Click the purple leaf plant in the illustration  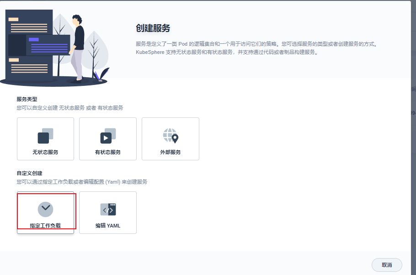(x=102, y=74)
